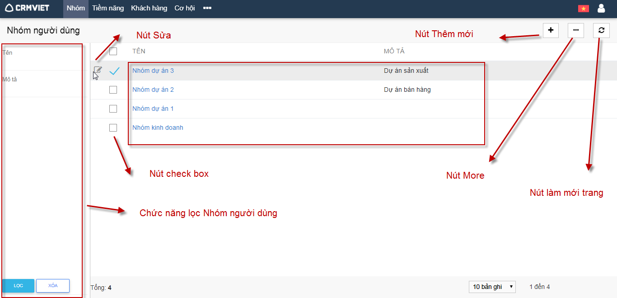Click the refresh page icon
617x298 pixels.
601,30
